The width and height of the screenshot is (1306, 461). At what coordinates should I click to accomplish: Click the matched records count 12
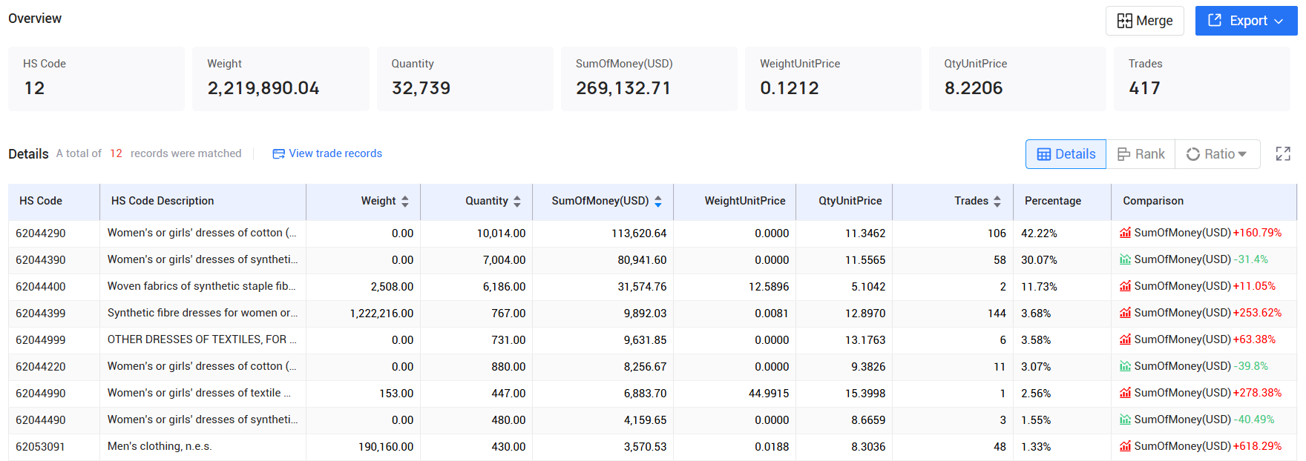(116, 153)
